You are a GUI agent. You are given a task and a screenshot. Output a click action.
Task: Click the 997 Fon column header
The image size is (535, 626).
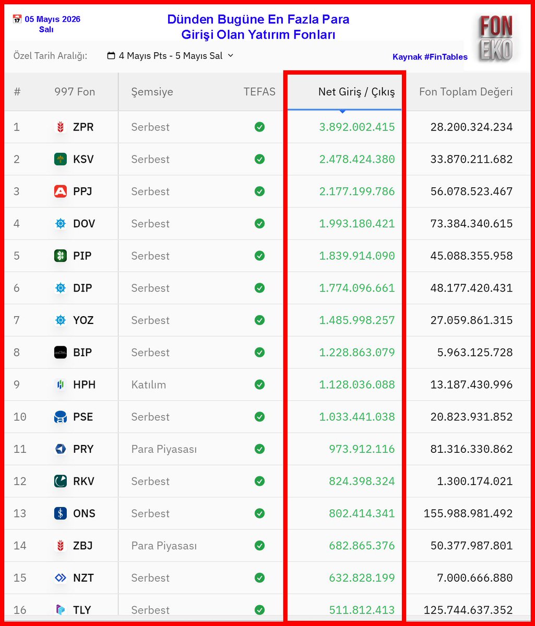click(x=75, y=92)
